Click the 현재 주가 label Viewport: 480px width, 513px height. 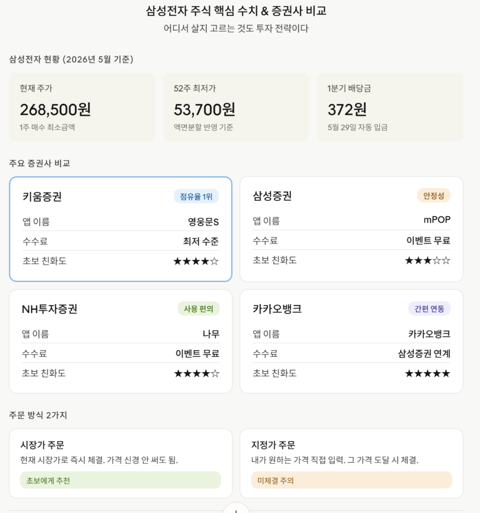tap(36, 88)
